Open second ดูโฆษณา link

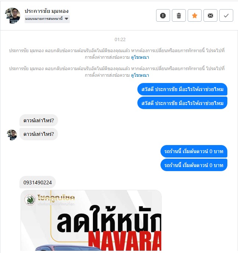point(140,75)
